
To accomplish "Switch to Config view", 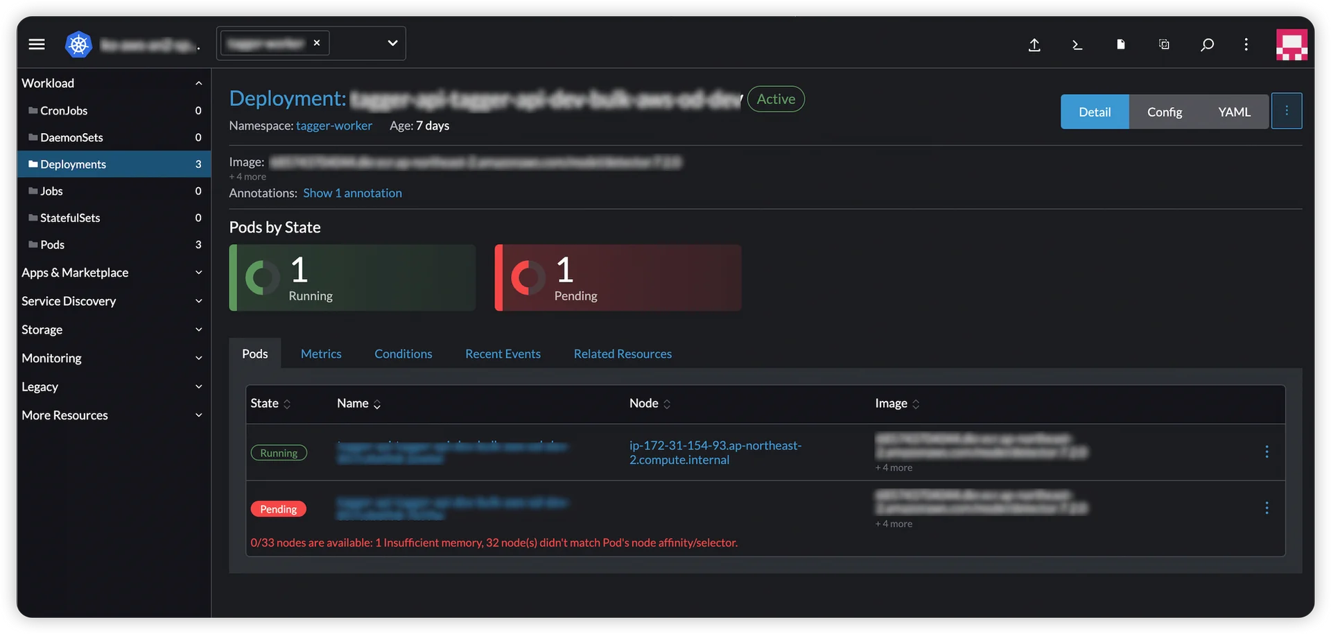I will (1165, 112).
